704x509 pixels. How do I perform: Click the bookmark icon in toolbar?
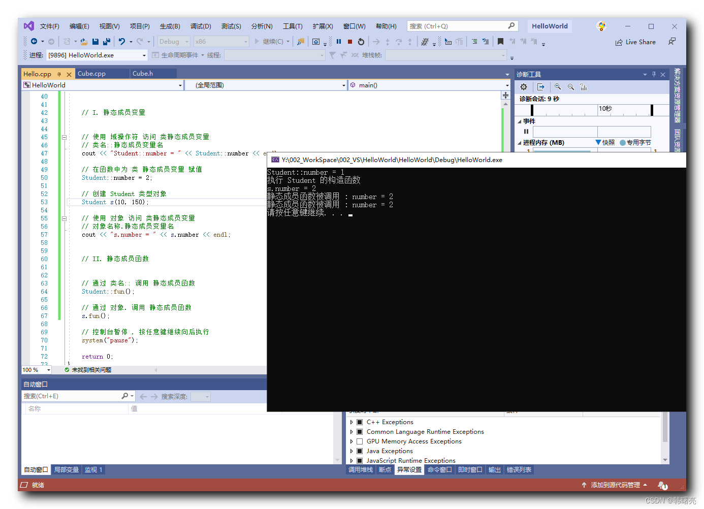pos(500,42)
